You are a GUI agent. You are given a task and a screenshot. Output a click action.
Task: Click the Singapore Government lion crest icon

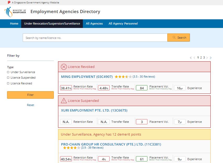click(x=9, y=2)
